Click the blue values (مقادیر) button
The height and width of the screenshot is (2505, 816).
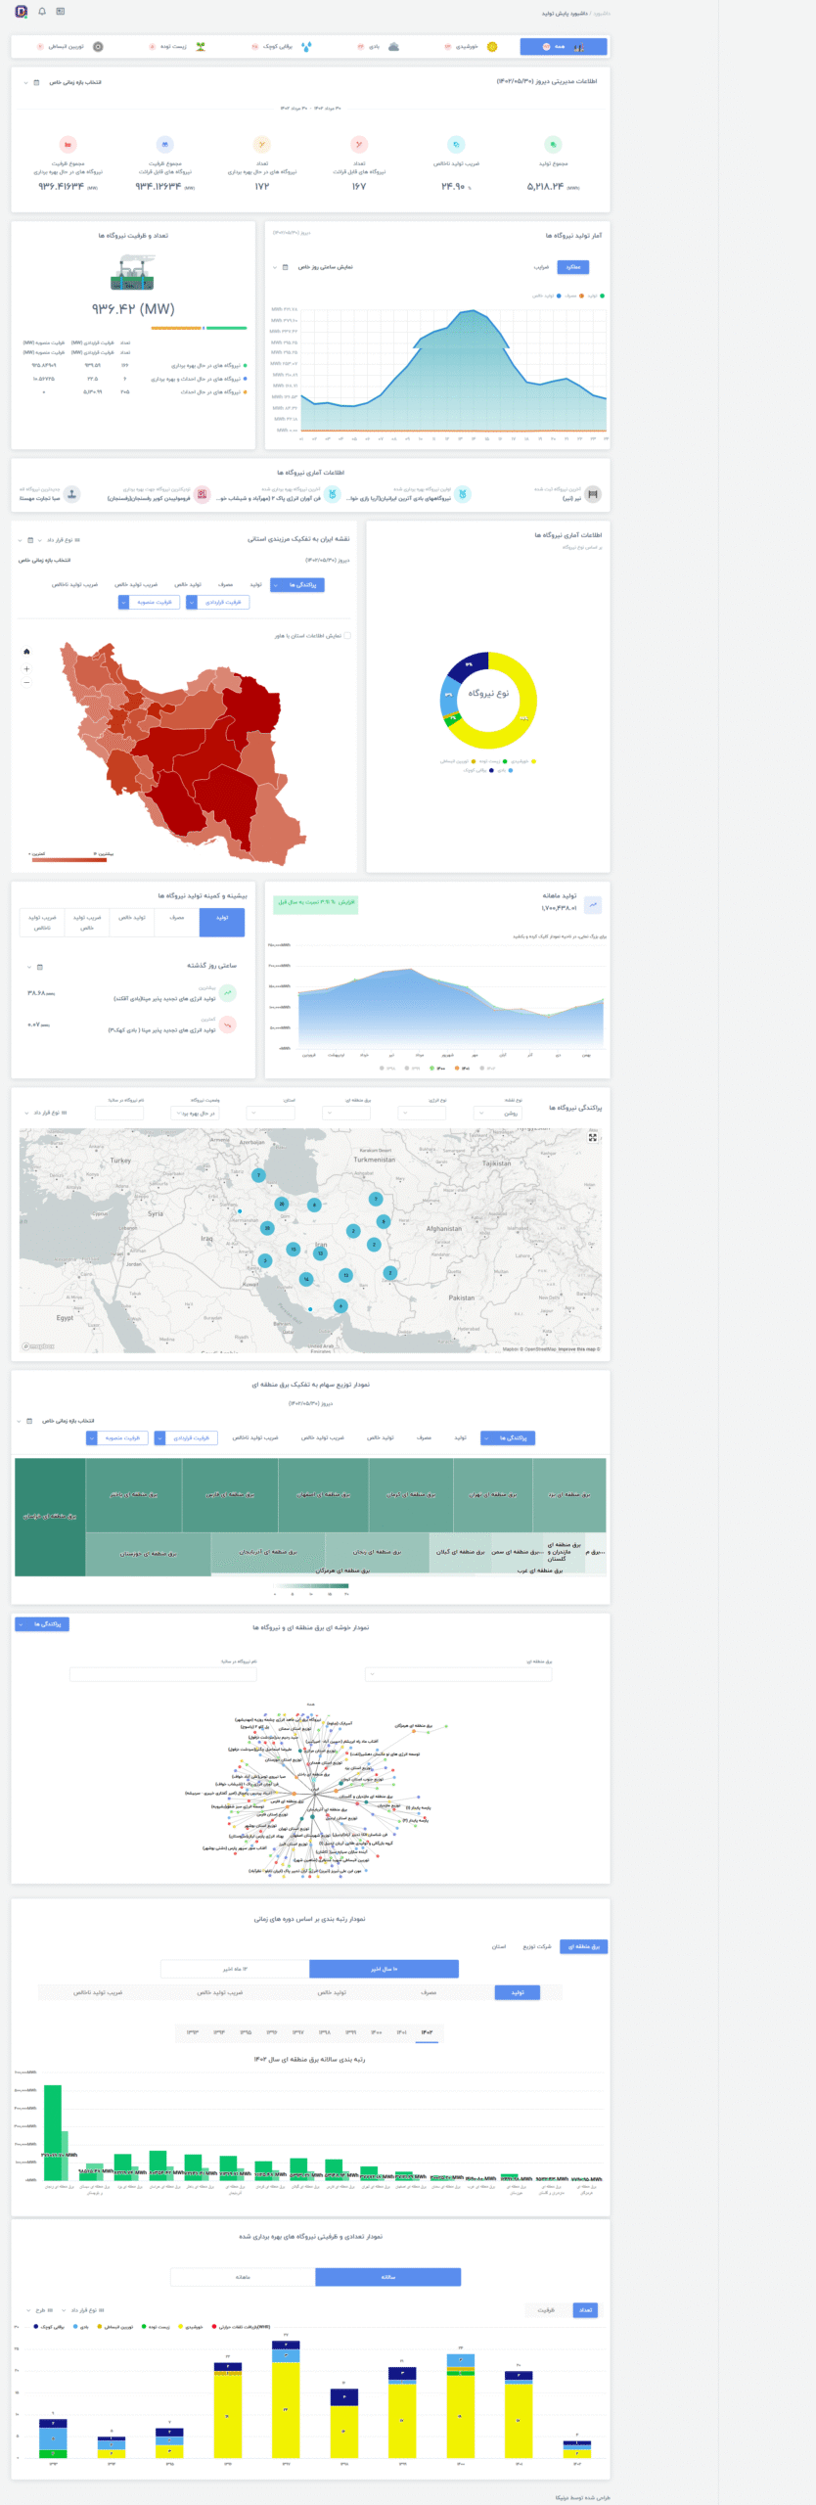pos(573,266)
